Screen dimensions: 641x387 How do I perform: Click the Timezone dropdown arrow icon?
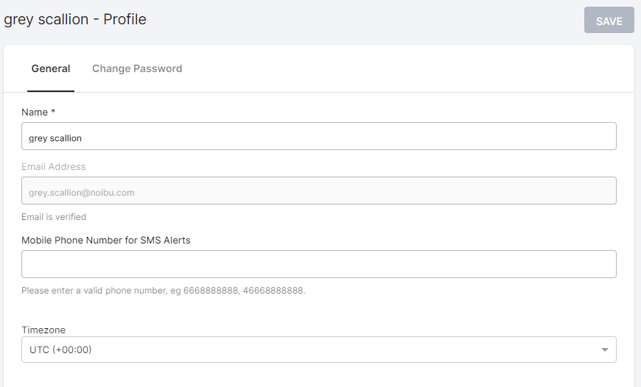[605, 350]
